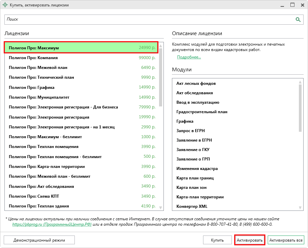
Task: Click the green search magnifier icon
Action: coord(298,19)
